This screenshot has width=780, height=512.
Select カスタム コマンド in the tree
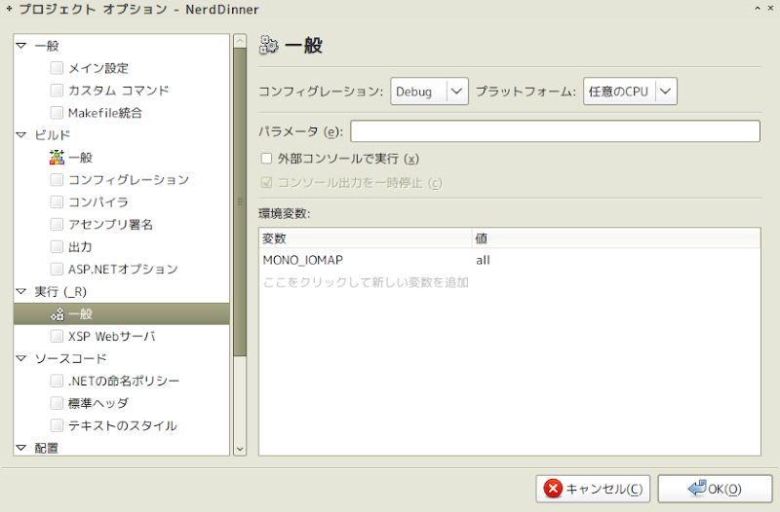point(118,91)
